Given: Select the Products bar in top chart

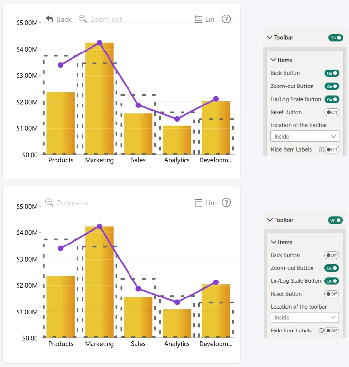Looking at the screenshot, I should [x=61, y=123].
